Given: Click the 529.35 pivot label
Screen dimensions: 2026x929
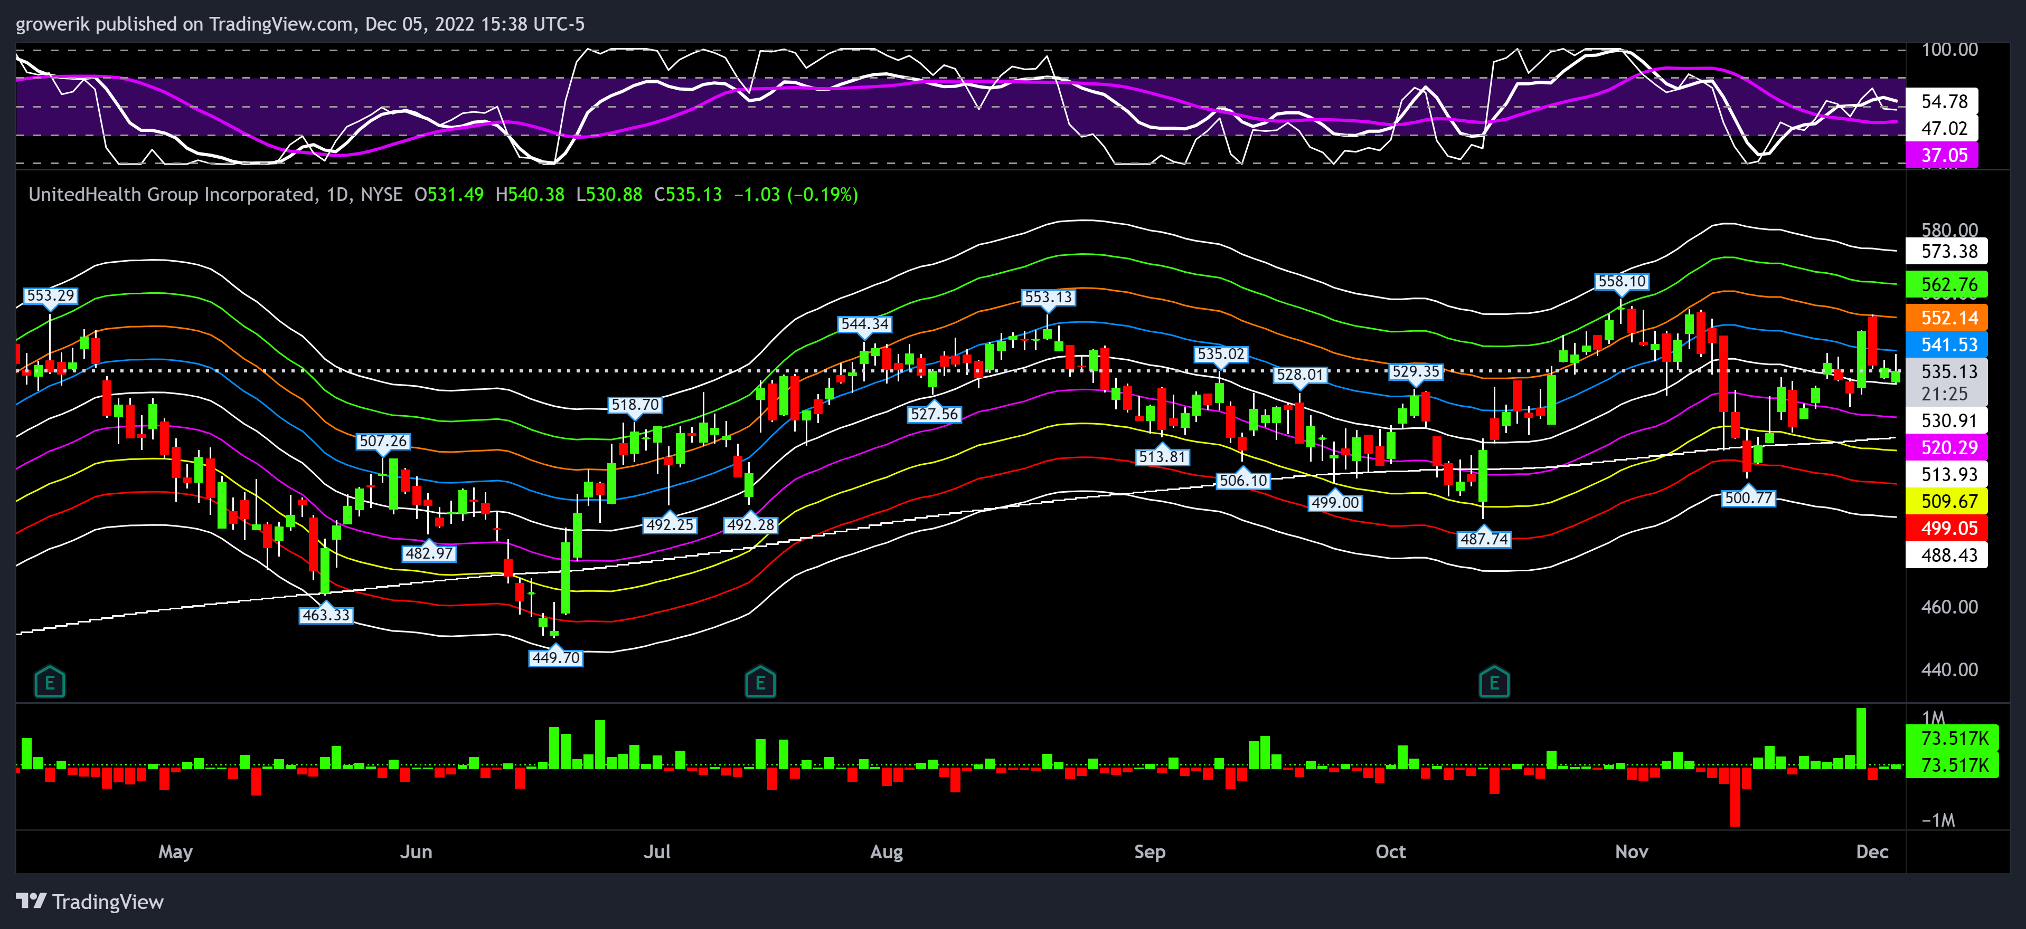Looking at the screenshot, I should click(1415, 371).
